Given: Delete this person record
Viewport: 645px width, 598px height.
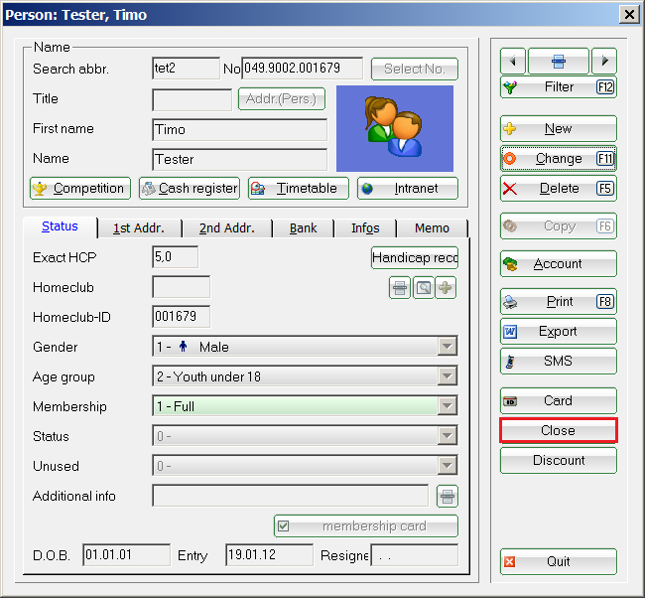Looking at the screenshot, I should pyautogui.click(x=559, y=189).
